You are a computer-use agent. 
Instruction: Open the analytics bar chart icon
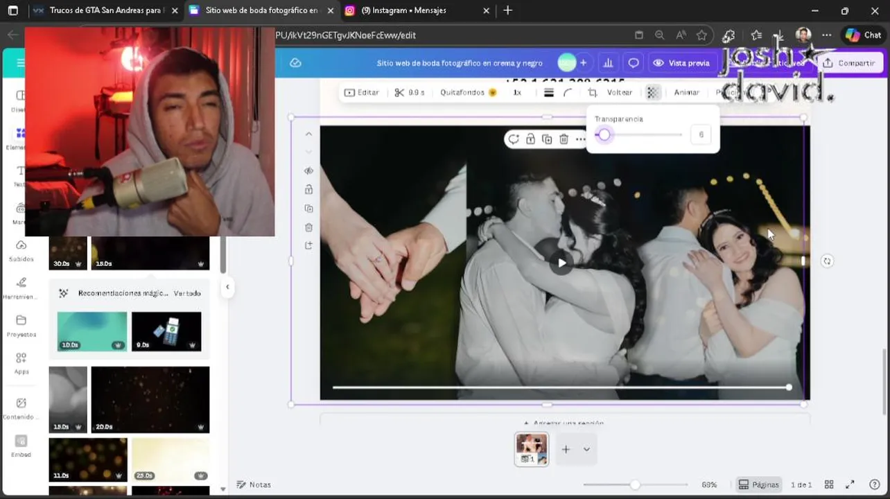(x=608, y=63)
